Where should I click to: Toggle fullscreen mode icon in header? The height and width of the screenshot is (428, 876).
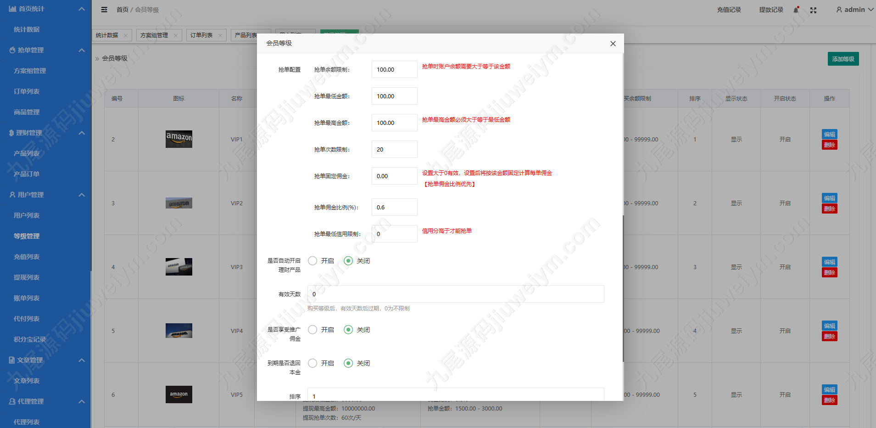coord(813,10)
